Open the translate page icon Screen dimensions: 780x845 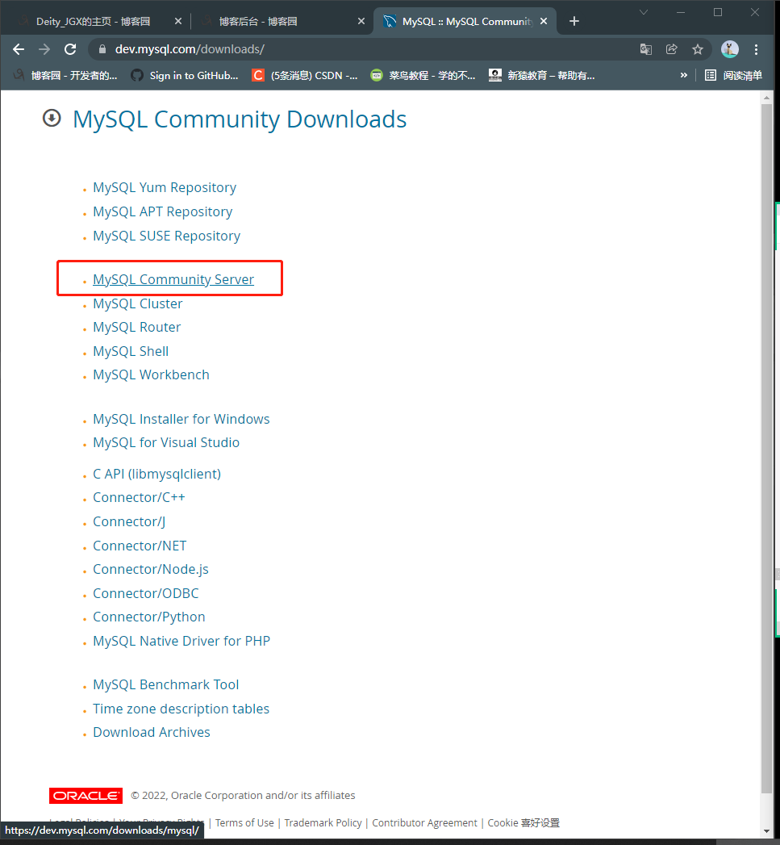646,49
